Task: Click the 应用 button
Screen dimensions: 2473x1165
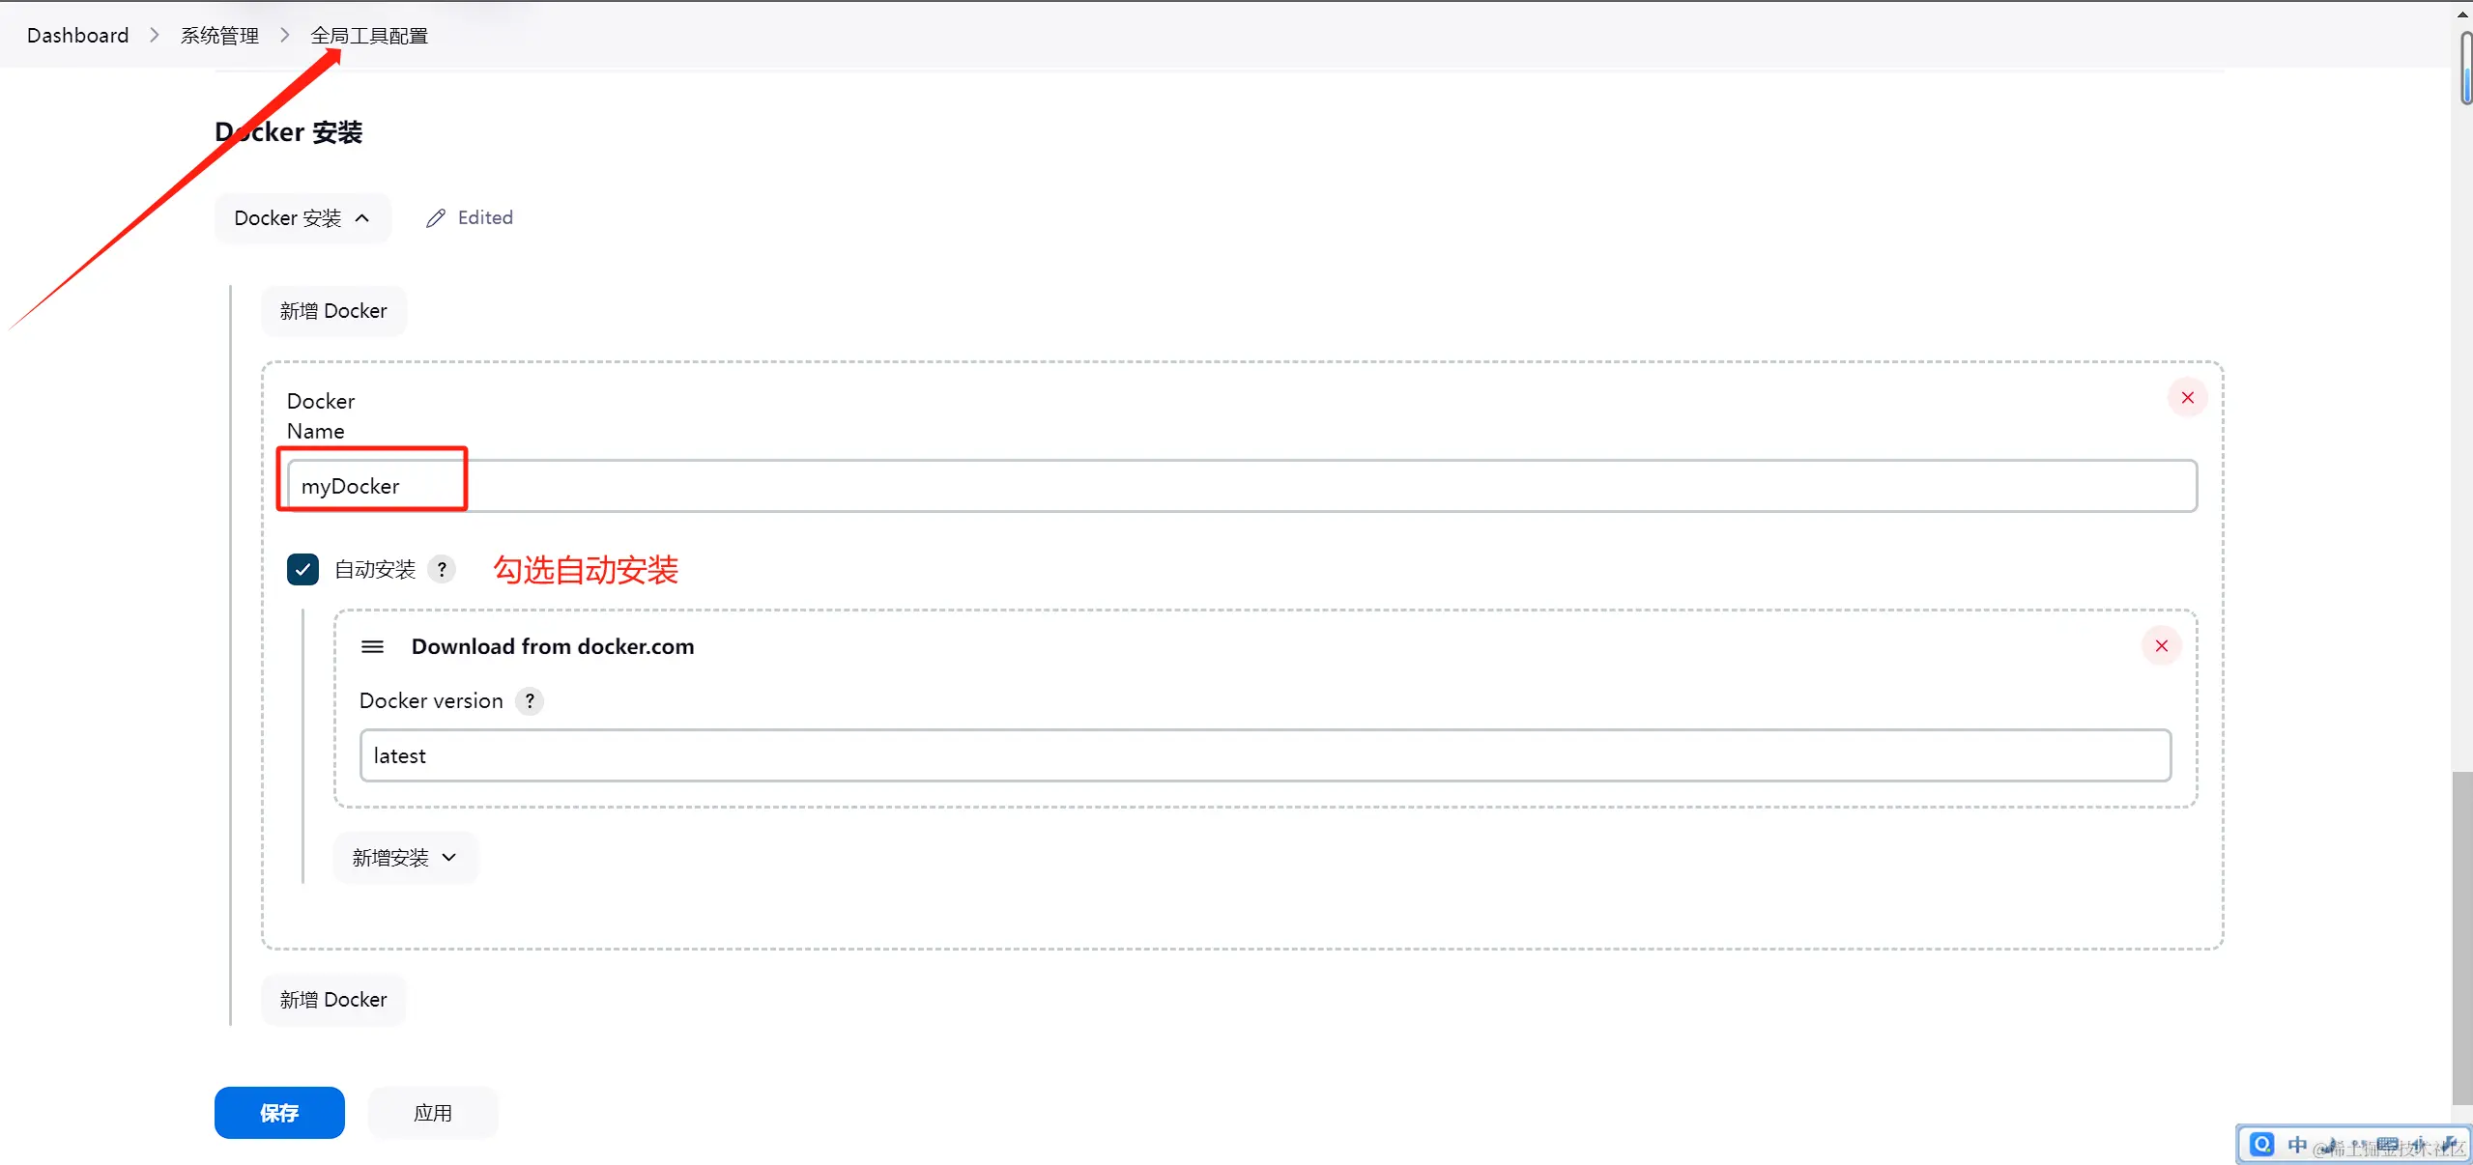Action: pos(432,1113)
